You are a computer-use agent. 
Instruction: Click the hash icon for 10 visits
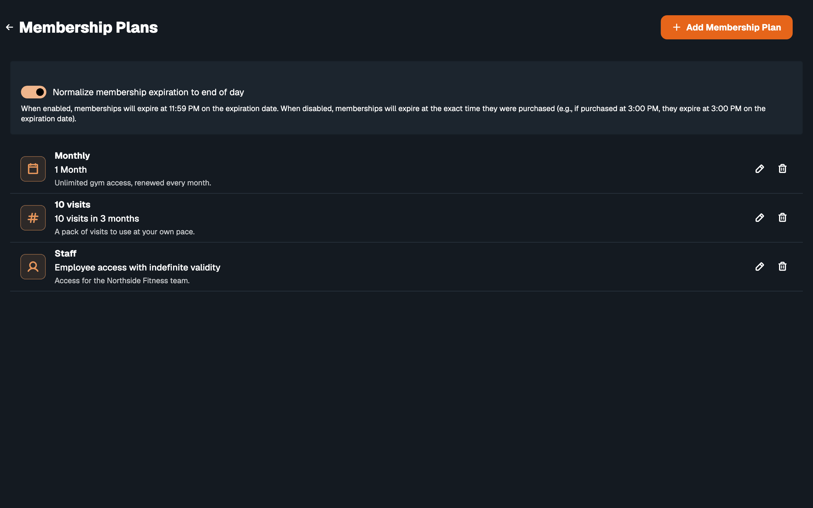(x=33, y=218)
